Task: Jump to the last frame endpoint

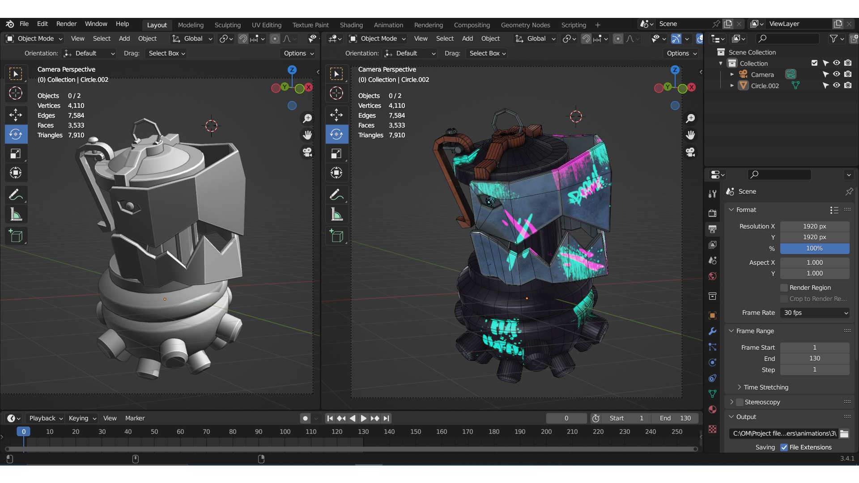Action: click(387, 418)
